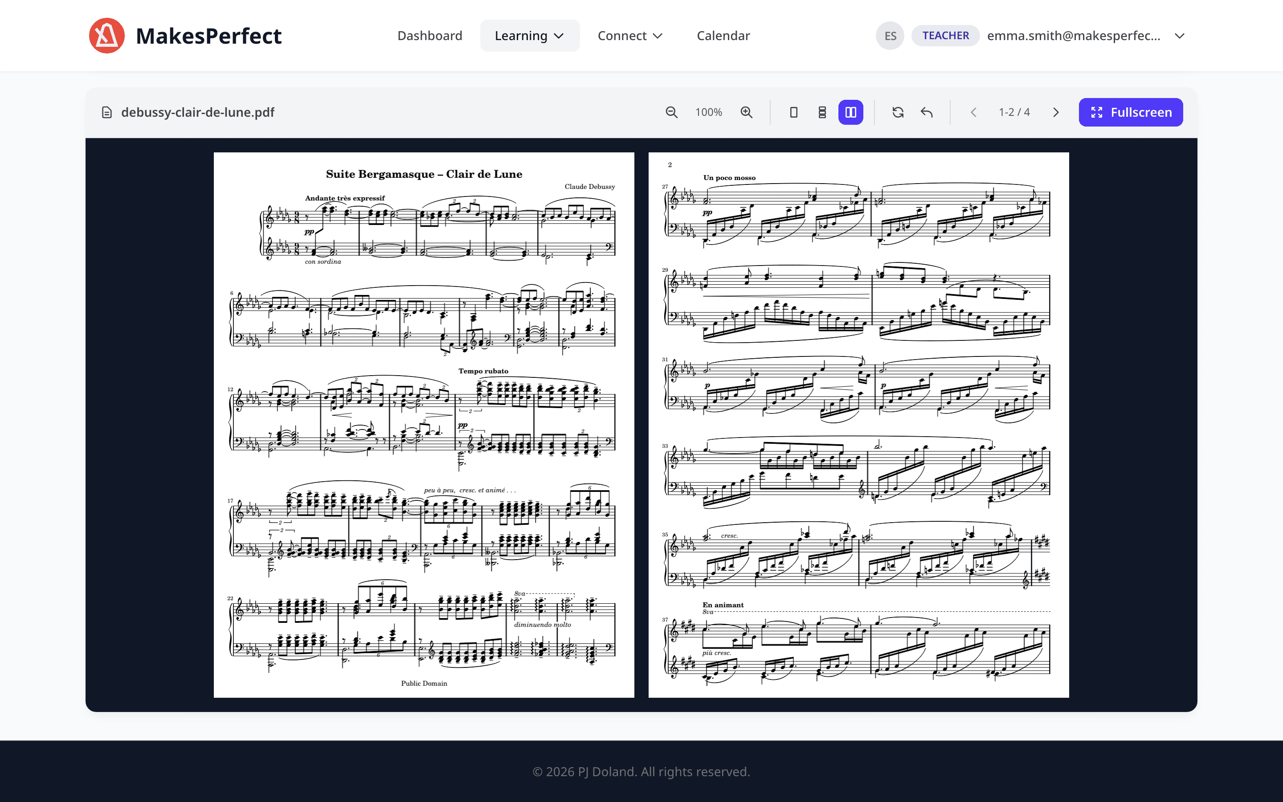1283x802 pixels.
Task: Click the 1-2 / 4 page indicator
Action: click(1014, 112)
